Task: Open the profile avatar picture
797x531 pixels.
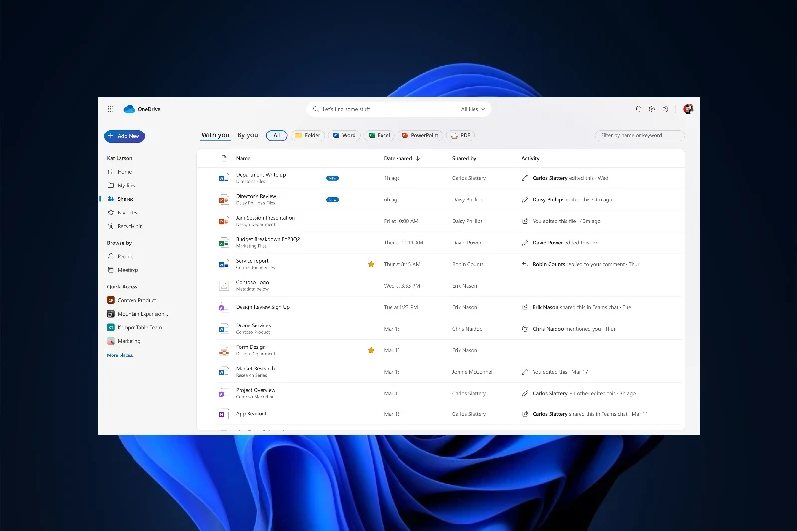Action: point(688,109)
